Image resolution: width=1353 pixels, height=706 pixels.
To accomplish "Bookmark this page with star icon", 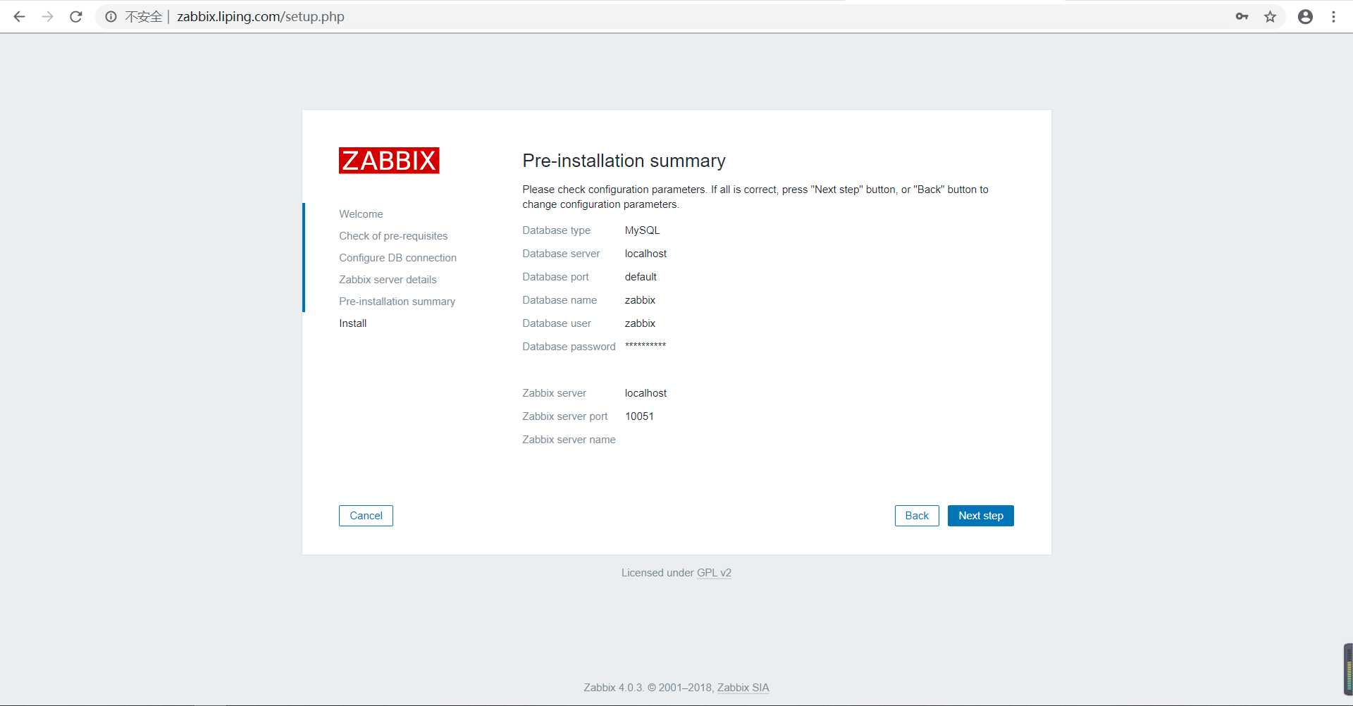I will pos(1270,16).
